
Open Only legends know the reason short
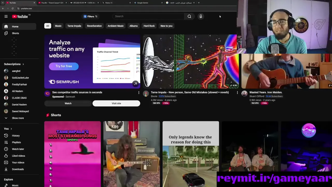(191, 154)
